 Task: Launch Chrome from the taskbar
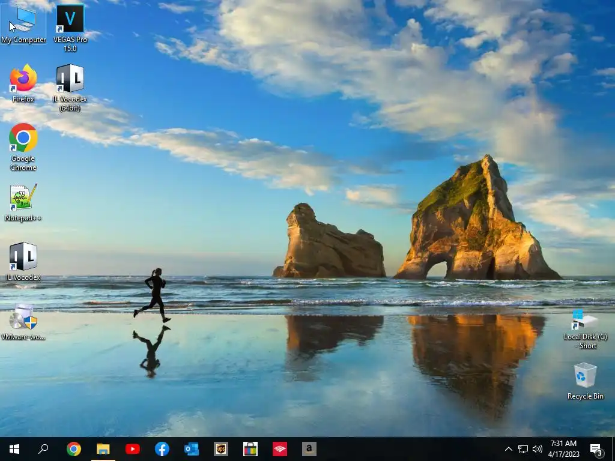click(x=74, y=449)
